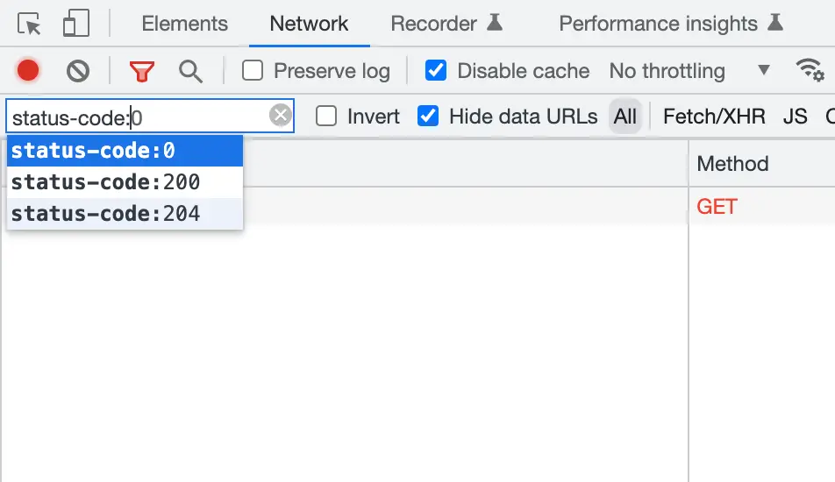Open the network search magnifier
The width and height of the screenshot is (835, 482).
pyautogui.click(x=190, y=71)
